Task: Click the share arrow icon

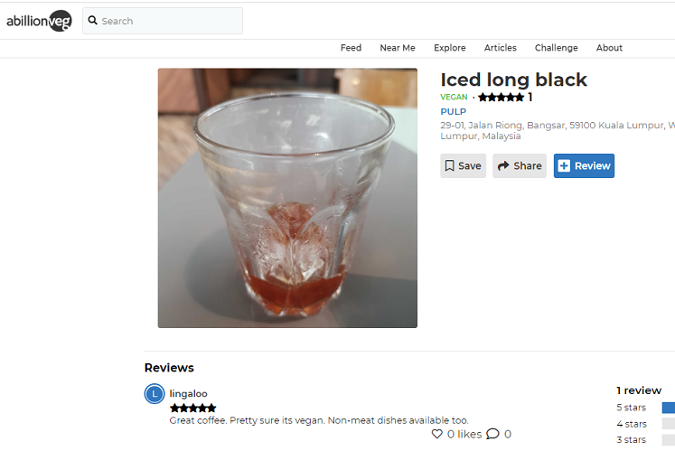Action: coord(503,165)
